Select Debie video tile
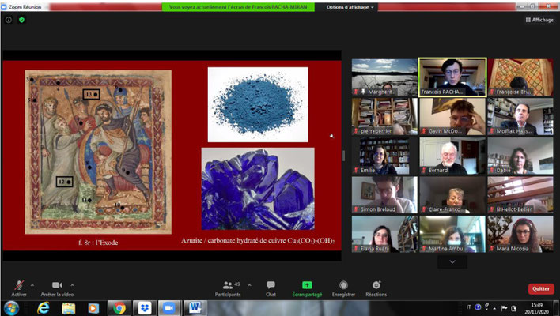Image resolution: width=560 pixels, height=316 pixels. pos(520,156)
